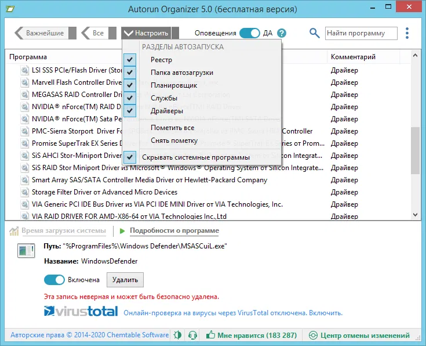Open the notifications help question icon
This screenshot has width=426, height=346.
(x=282, y=33)
